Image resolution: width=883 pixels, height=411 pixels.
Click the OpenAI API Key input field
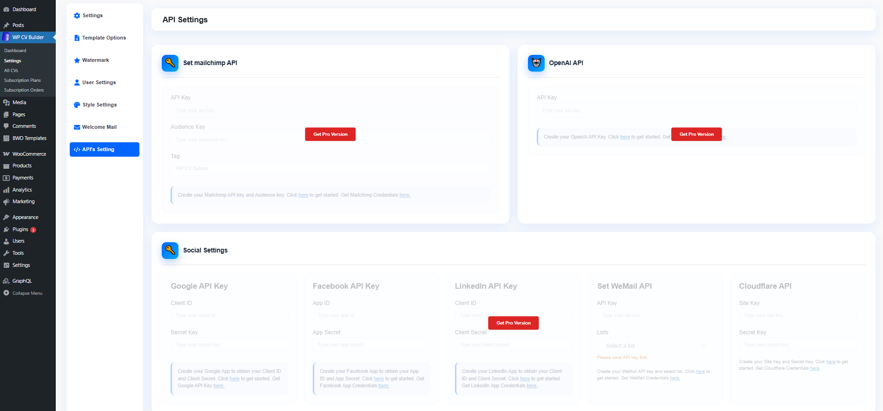pos(697,110)
